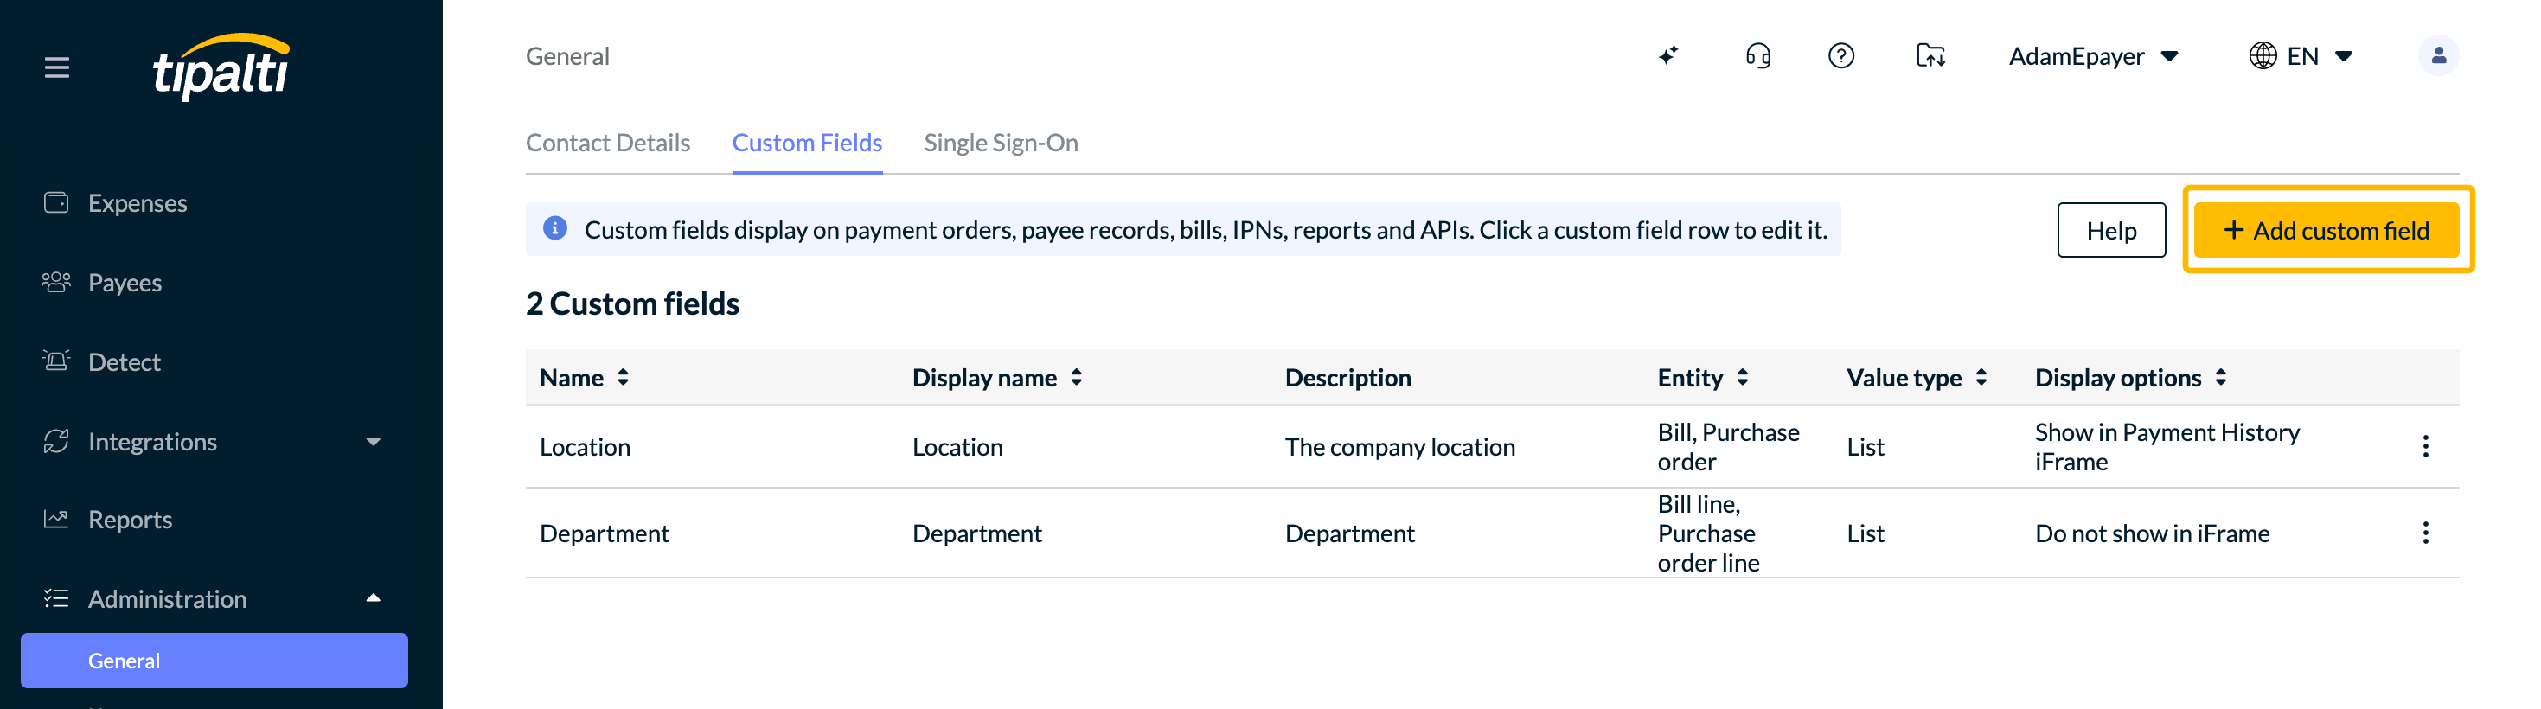The image size is (2541, 709).
Task: Switch to the Contact Details tab
Action: (608, 143)
